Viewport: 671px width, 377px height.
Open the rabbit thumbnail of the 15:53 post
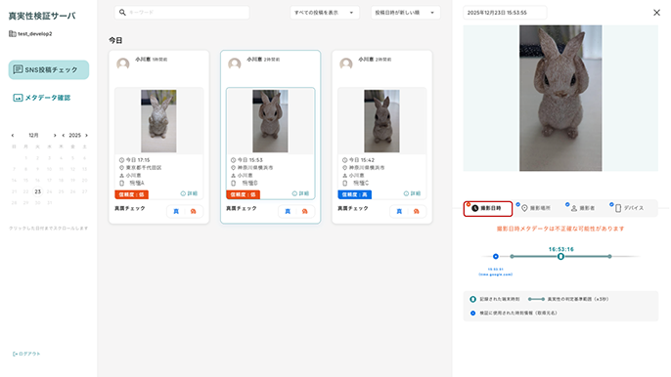pos(270,121)
